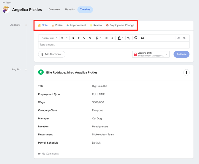Image resolution: width=199 pixels, height=164 pixels.
Task: Toggle bold formatting in note editor
Action: coord(73,38)
